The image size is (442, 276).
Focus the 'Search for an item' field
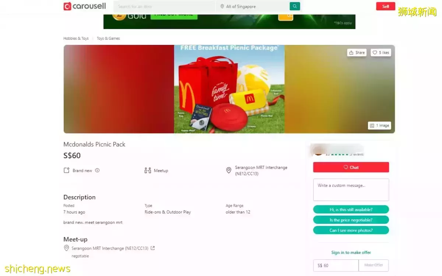[x=164, y=6]
